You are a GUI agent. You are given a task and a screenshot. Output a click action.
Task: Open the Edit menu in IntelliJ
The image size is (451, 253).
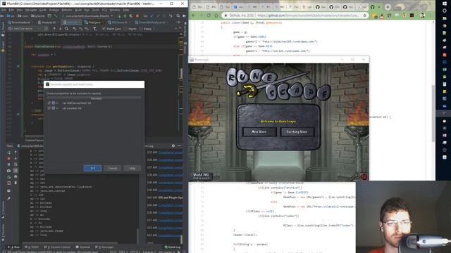(11, 10)
